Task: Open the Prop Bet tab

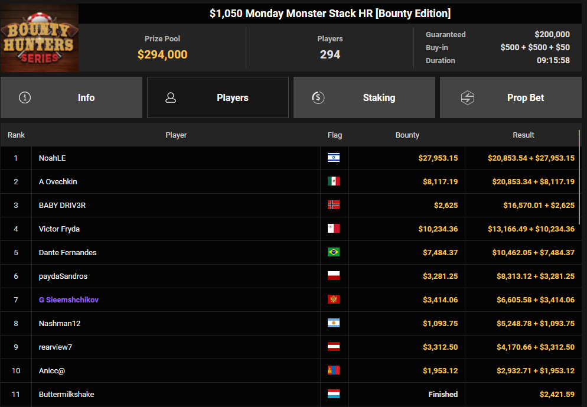Action: pyautogui.click(x=510, y=97)
